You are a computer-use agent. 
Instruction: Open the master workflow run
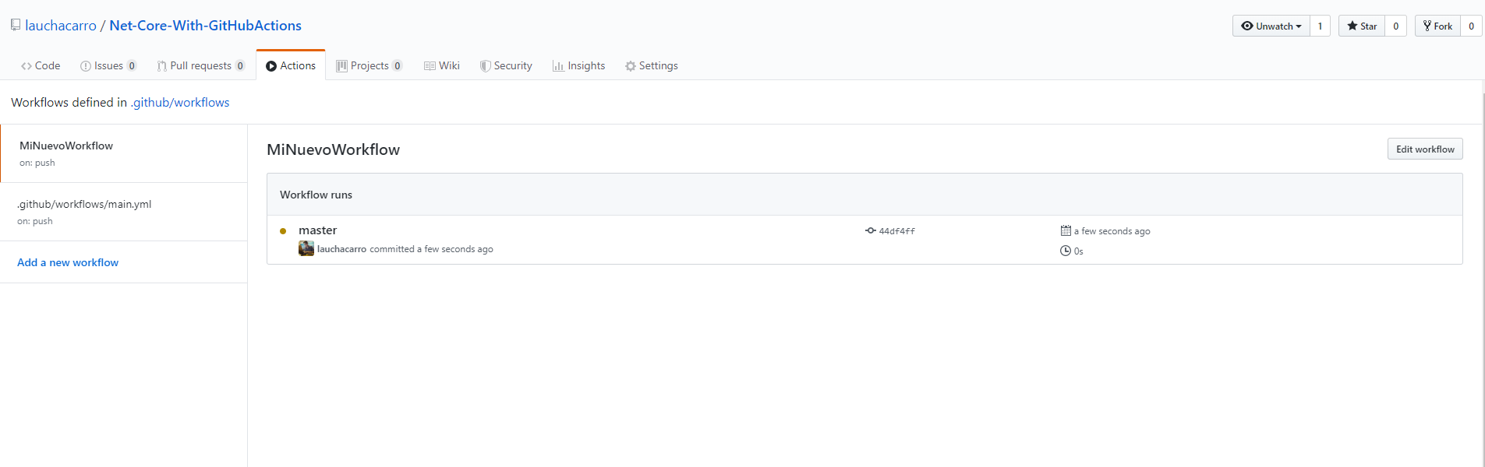click(x=317, y=230)
